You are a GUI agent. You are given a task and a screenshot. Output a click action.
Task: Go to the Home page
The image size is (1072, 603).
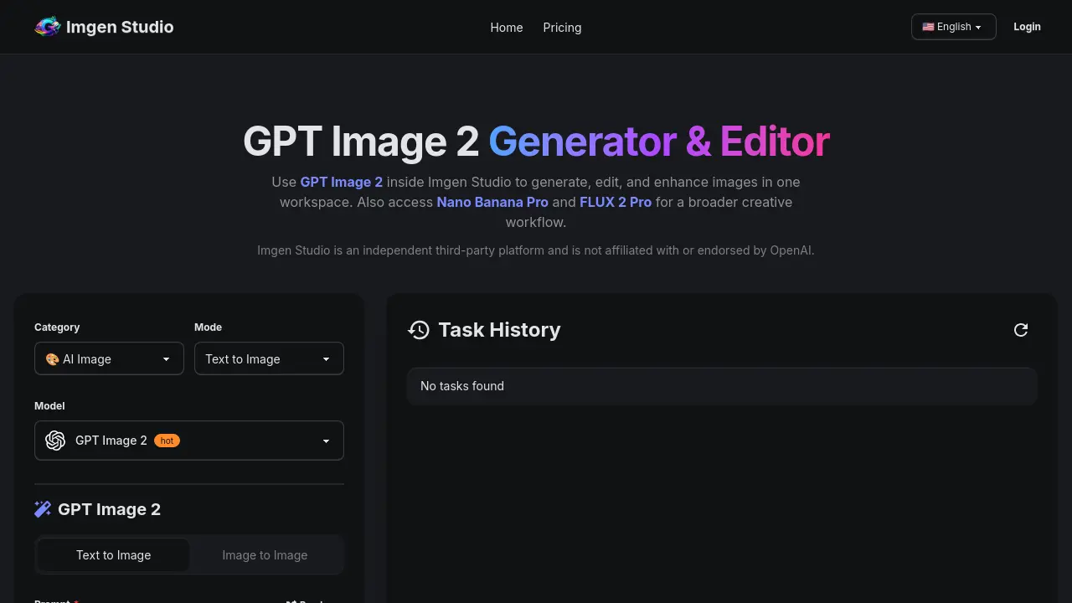coord(507,28)
